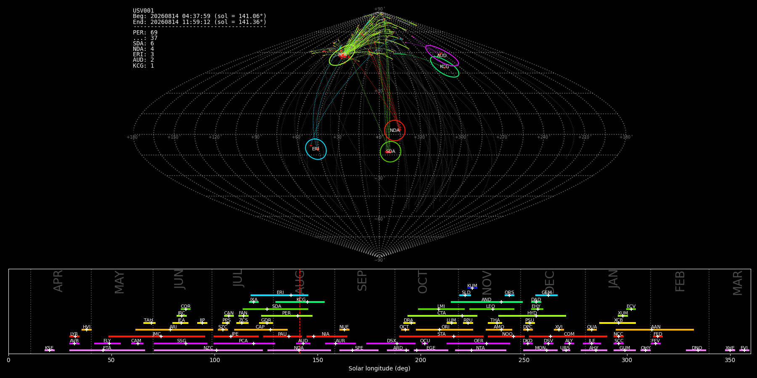The width and height of the screenshot is (757, 378).
Task: Click the ORI shower timeline bar
Action: point(444,330)
